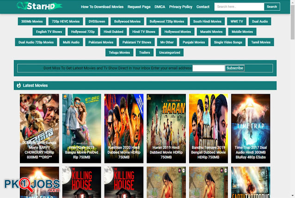Click the flame icon beside Latest Movies
Screen dimensions: 295x198
click(18, 86)
